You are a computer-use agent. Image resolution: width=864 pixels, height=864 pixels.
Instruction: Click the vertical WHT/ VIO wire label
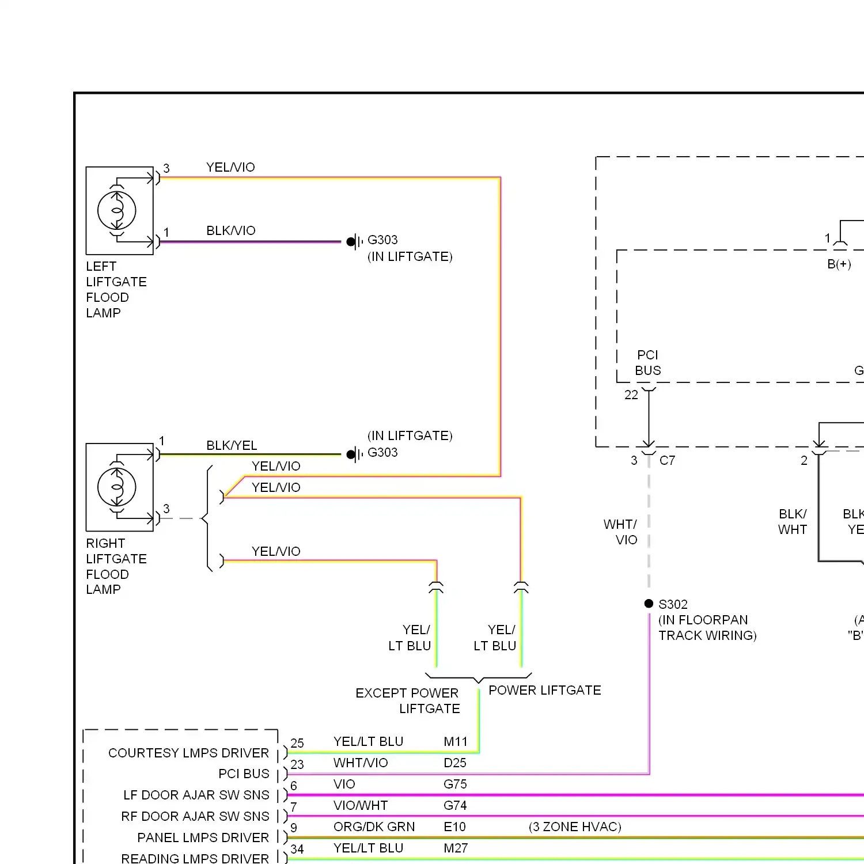pos(620,532)
